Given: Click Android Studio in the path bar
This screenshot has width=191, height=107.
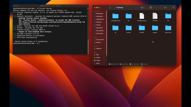Looking at the screenshot, I should point(135,64).
